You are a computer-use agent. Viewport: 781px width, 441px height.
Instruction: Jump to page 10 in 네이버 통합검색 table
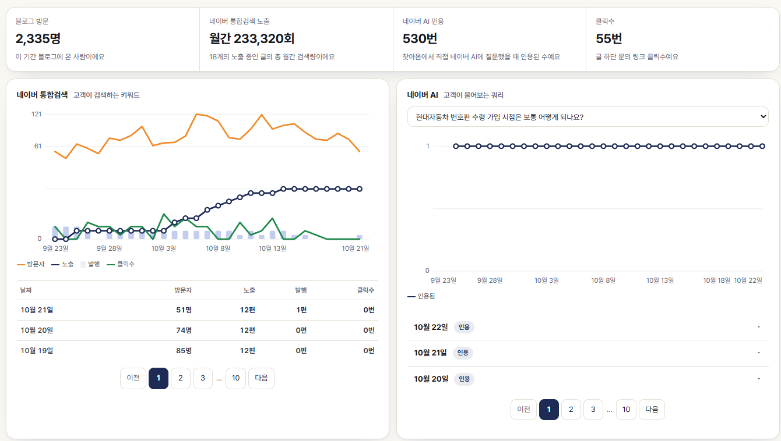point(235,378)
